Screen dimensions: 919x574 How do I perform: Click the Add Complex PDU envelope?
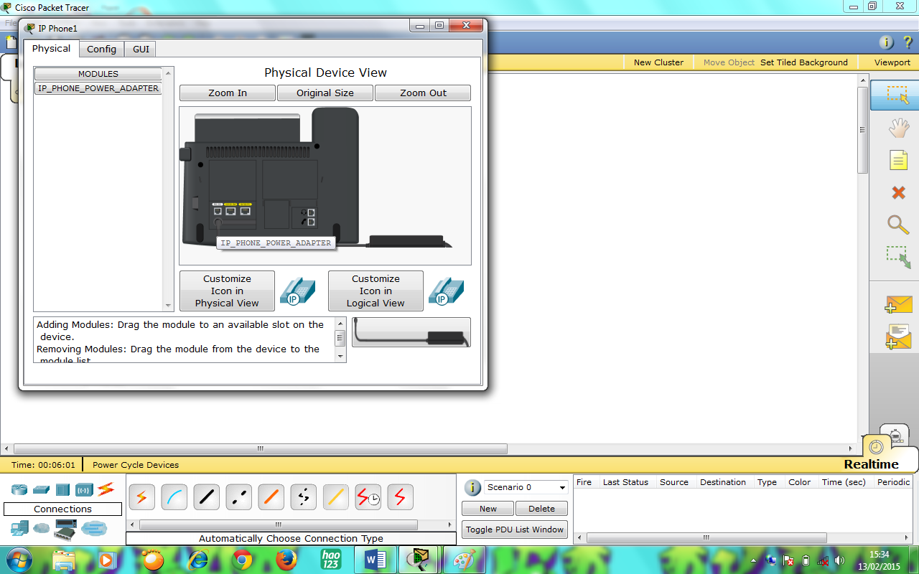click(898, 337)
